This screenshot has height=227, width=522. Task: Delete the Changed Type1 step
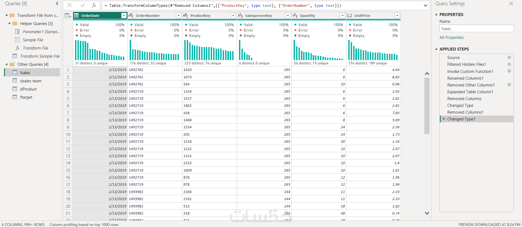click(444, 119)
